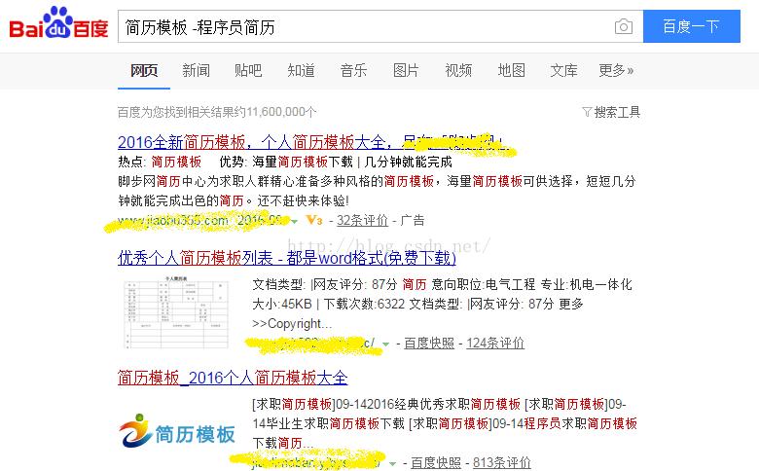Click the 广告 label
This screenshot has width=759, height=471.
(x=413, y=220)
